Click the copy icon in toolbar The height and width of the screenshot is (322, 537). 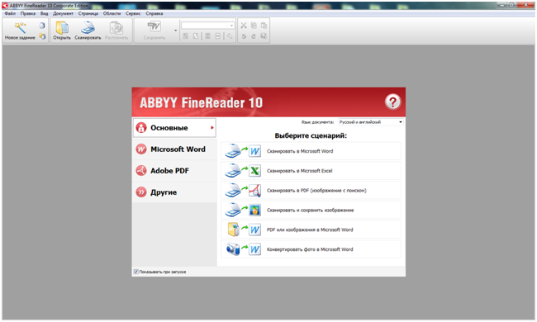click(x=254, y=26)
